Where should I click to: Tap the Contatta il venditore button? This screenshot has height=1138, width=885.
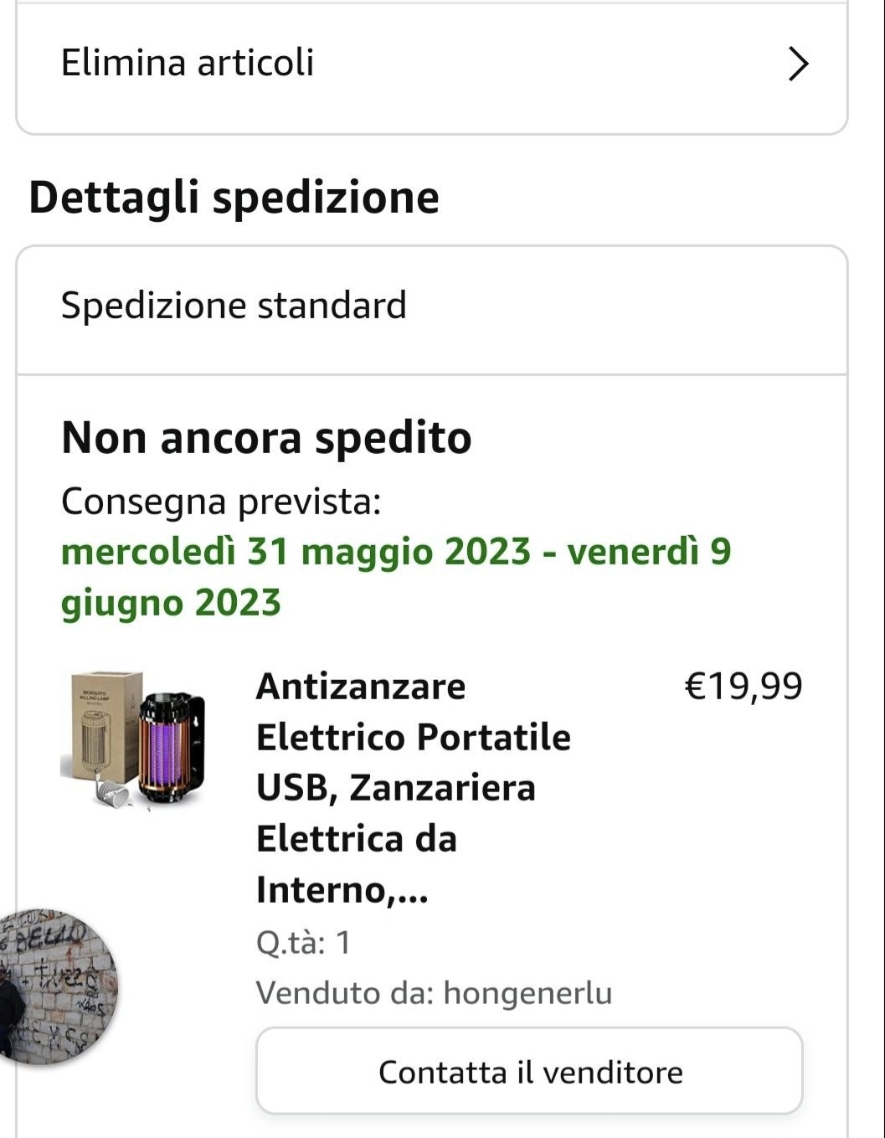click(x=529, y=1071)
